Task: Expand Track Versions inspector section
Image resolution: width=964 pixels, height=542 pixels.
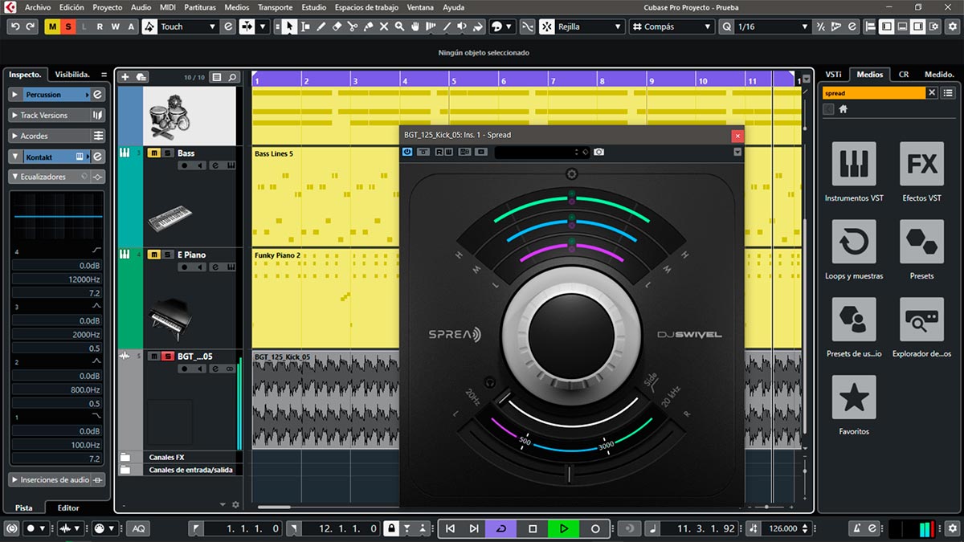Action: 57,115
